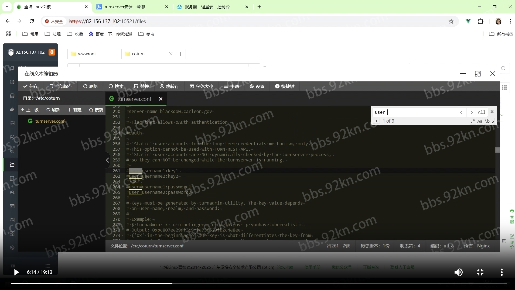
Task: Open the Security shield sidebar icon
Action: tap(12, 137)
